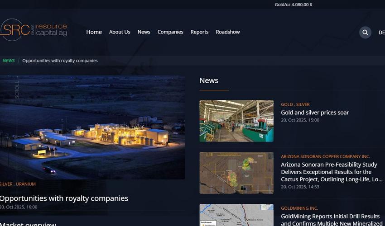Image resolution: width=385 pixels, height=226 pixels.
Task: Open featured article Opportunities with royalty companies
Action: click(64, 198)
